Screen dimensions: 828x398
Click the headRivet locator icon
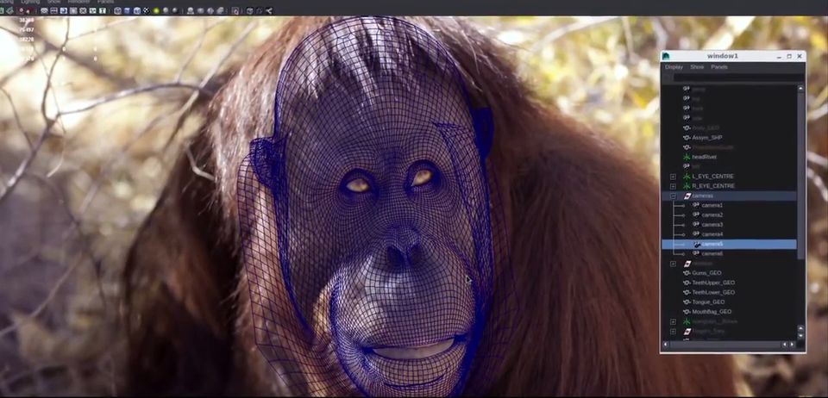[687, 157]
